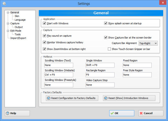This screenshot has width=168, height=121.
Task: Click the Cancel button
Action: click(x=151, y=113)
